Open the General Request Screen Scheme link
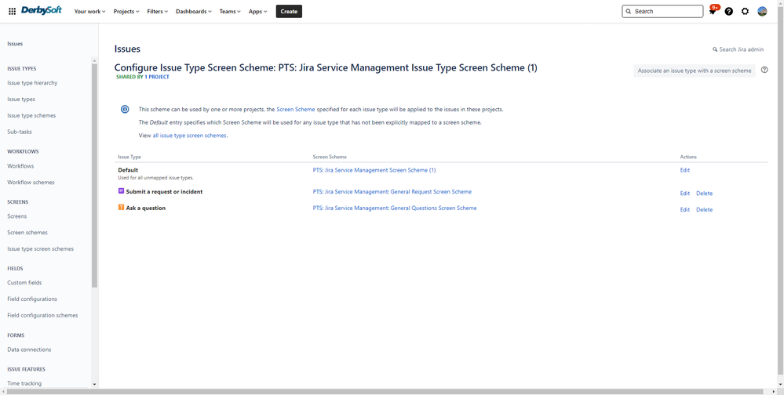 (392, 192)
